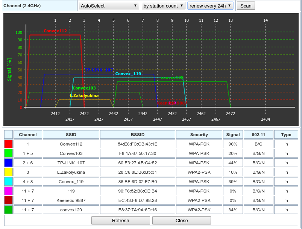The height and width of the screenshot is (229, 302).
Task: Select the green swatch for convex120
Action: 8,210
